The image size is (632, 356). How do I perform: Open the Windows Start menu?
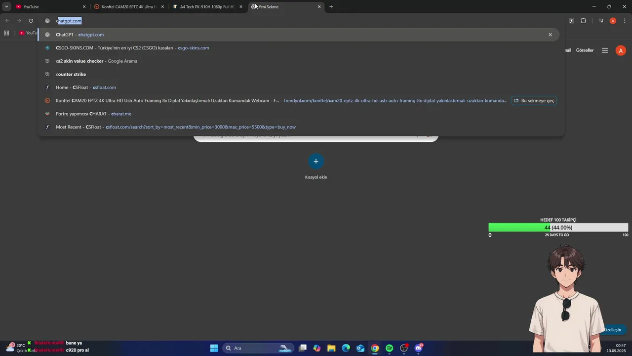[214, 348]
